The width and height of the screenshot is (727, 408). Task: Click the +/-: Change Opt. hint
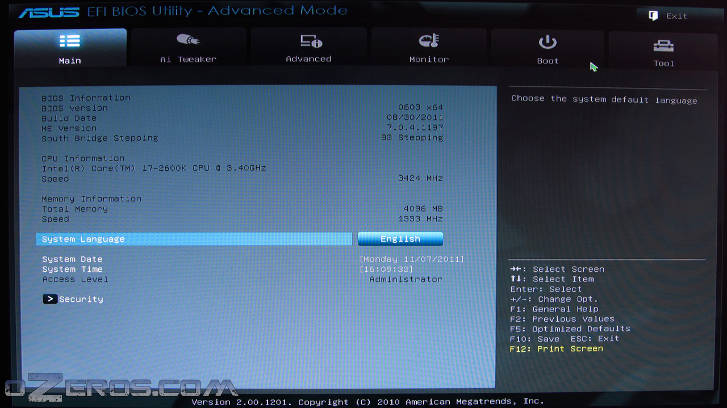click(554, 299)
